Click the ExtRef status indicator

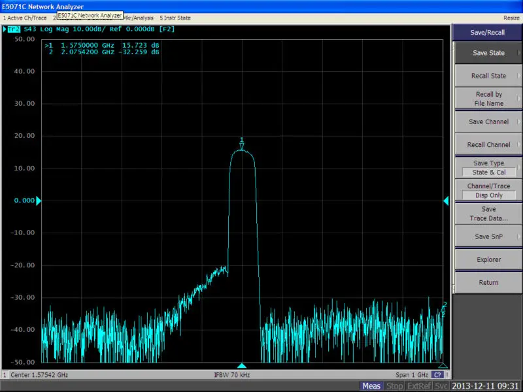point(419,386)
